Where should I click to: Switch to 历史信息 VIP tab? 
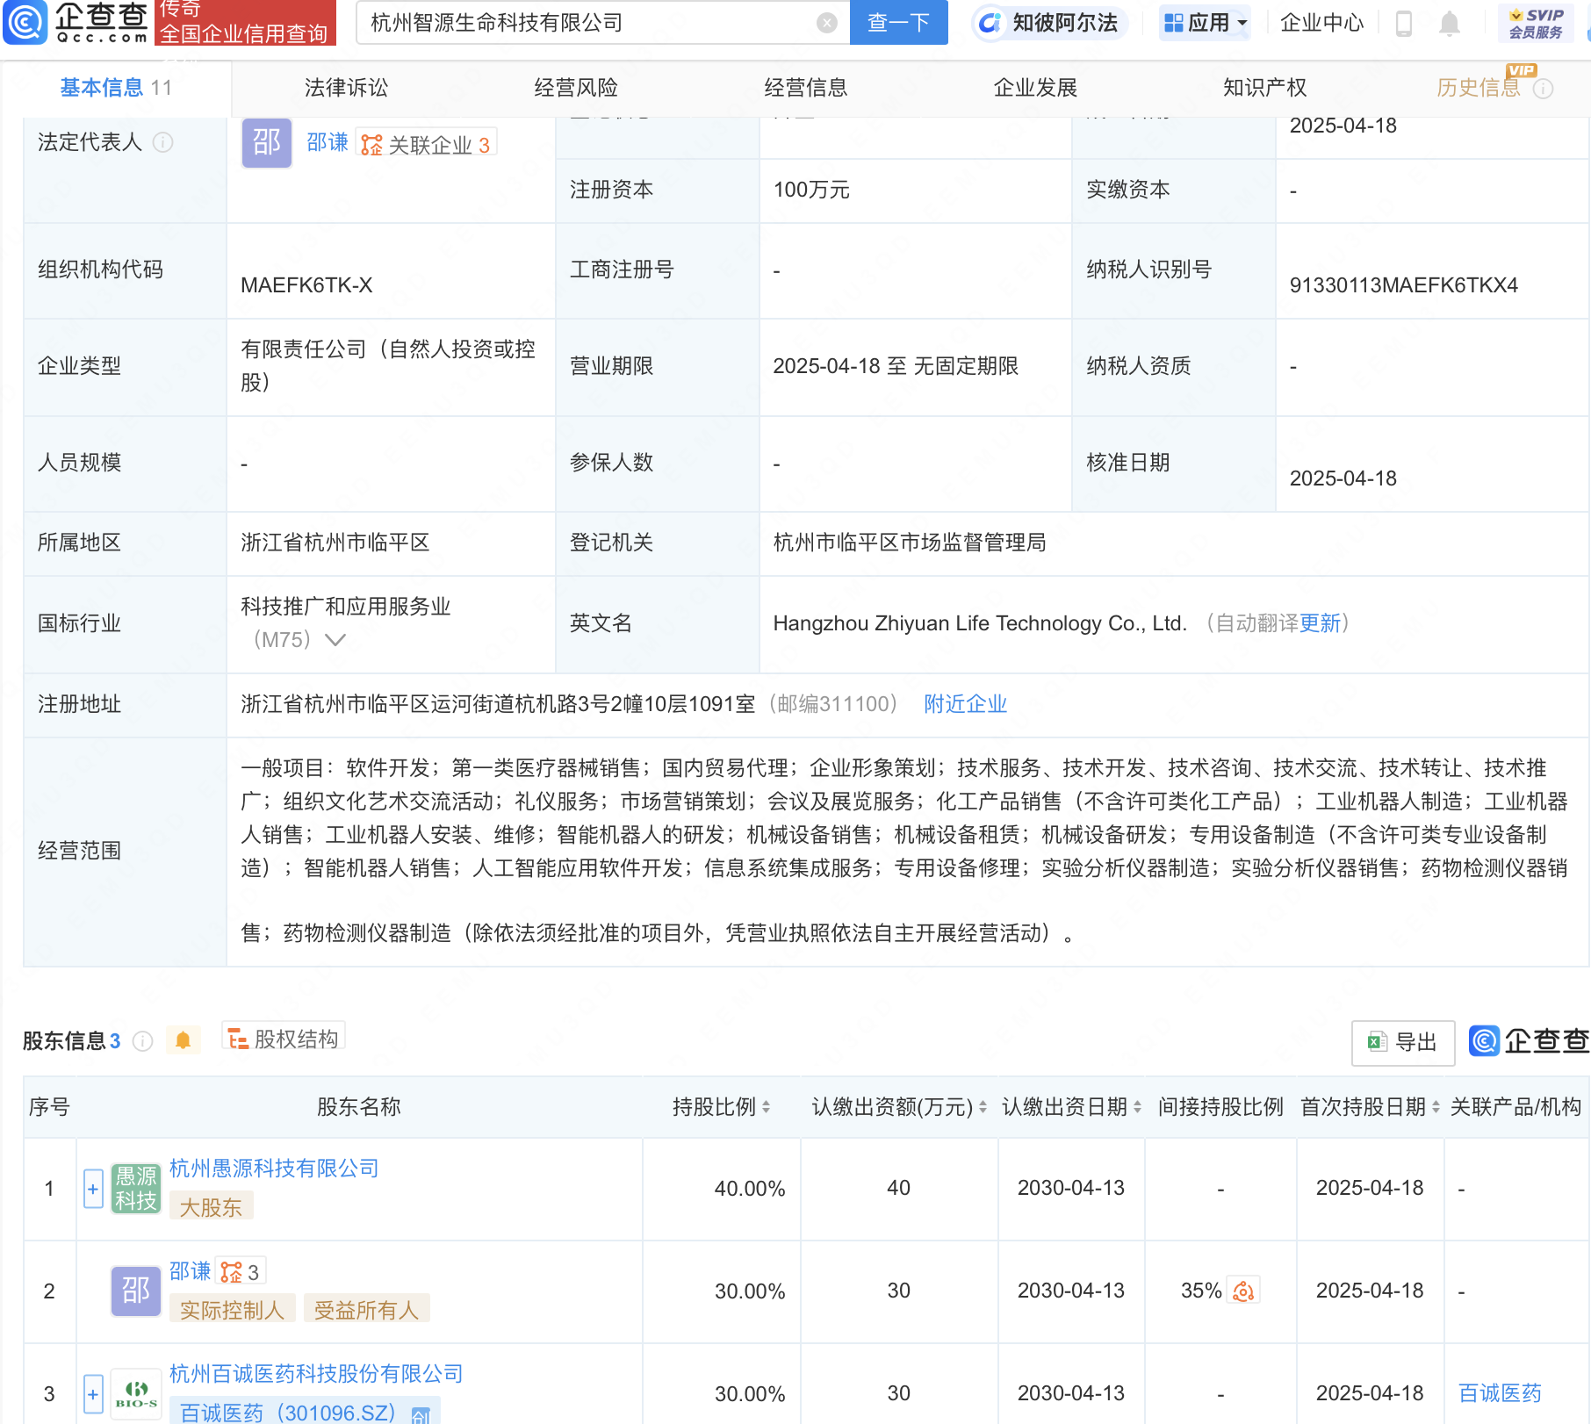[x=1479, y=88]
